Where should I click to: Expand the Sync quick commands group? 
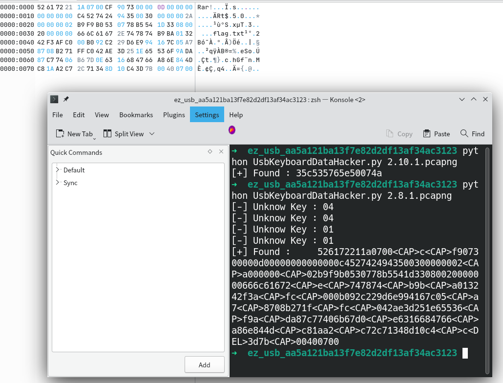(58, 183)
